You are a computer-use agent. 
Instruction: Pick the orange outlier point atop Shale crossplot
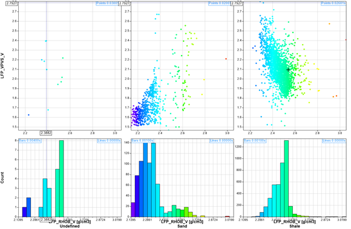[329, 24]
